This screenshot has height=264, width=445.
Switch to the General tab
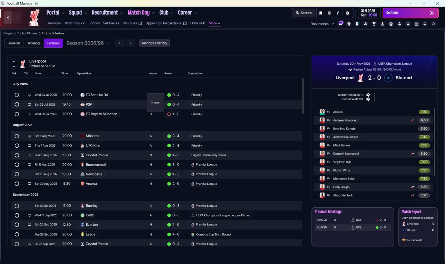pyautogui.click(x=14, y=43)
